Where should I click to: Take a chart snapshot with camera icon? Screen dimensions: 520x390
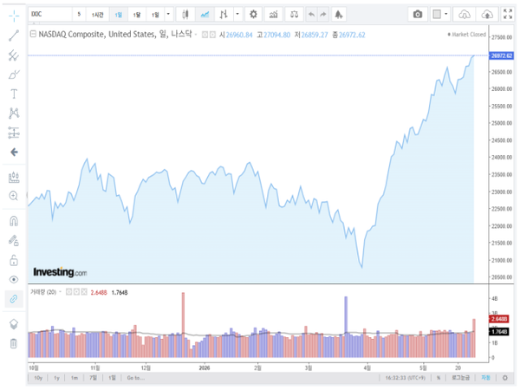point(418,14)
